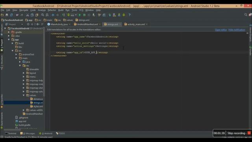Click the Redo toolbar icon
Image resolution: width=252 pixels, height=142 pixels.
(22, 15)
